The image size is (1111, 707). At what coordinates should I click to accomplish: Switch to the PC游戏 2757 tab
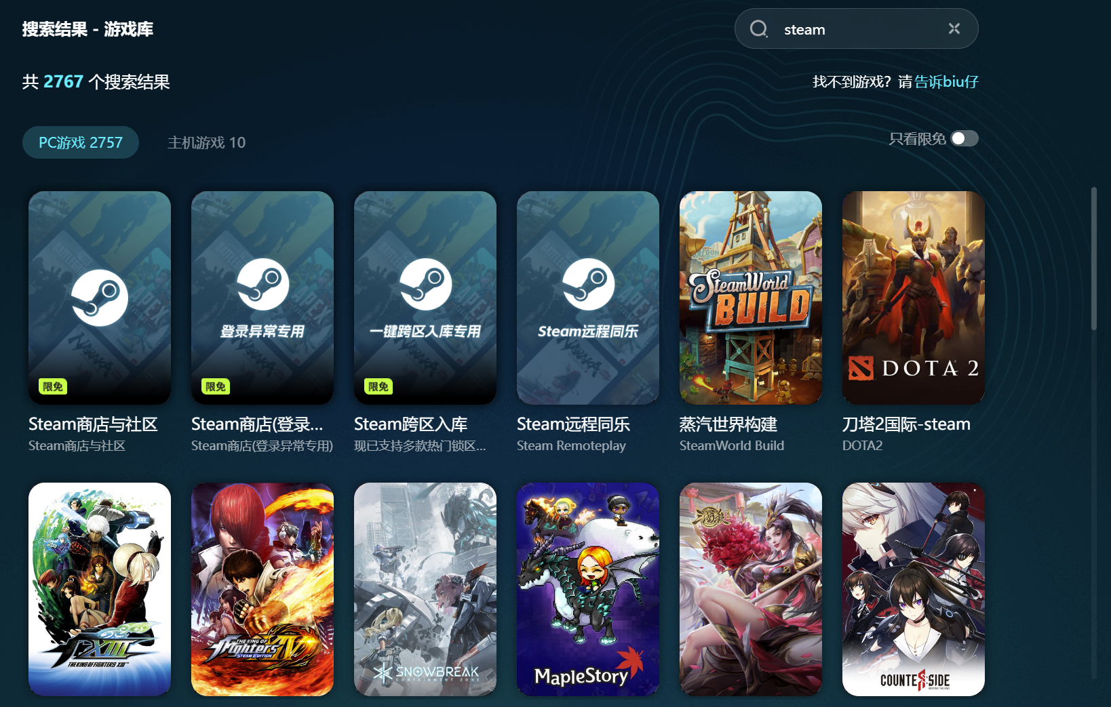81,142
